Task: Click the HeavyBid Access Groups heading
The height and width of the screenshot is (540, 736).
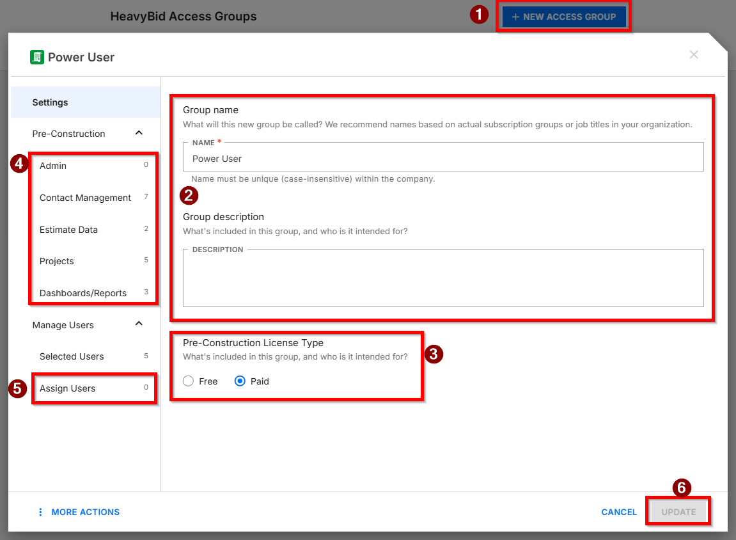Action: (184, 17)
